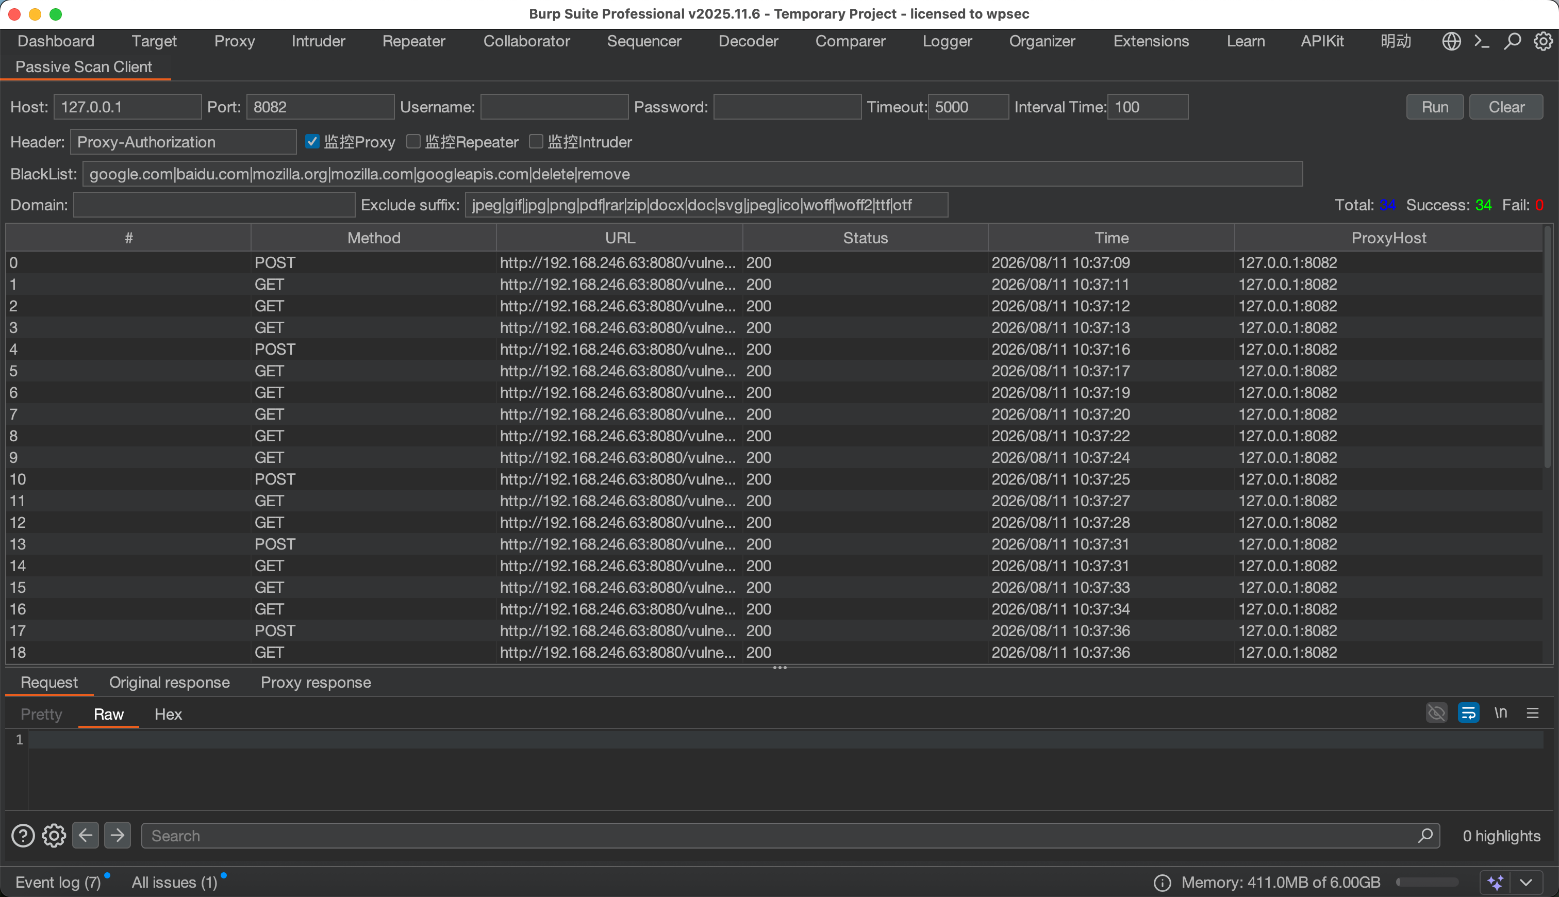The image size is (1559, 897).
Task: Select the POST request row at 10:37:36
Action: click(x=774, y=631)
